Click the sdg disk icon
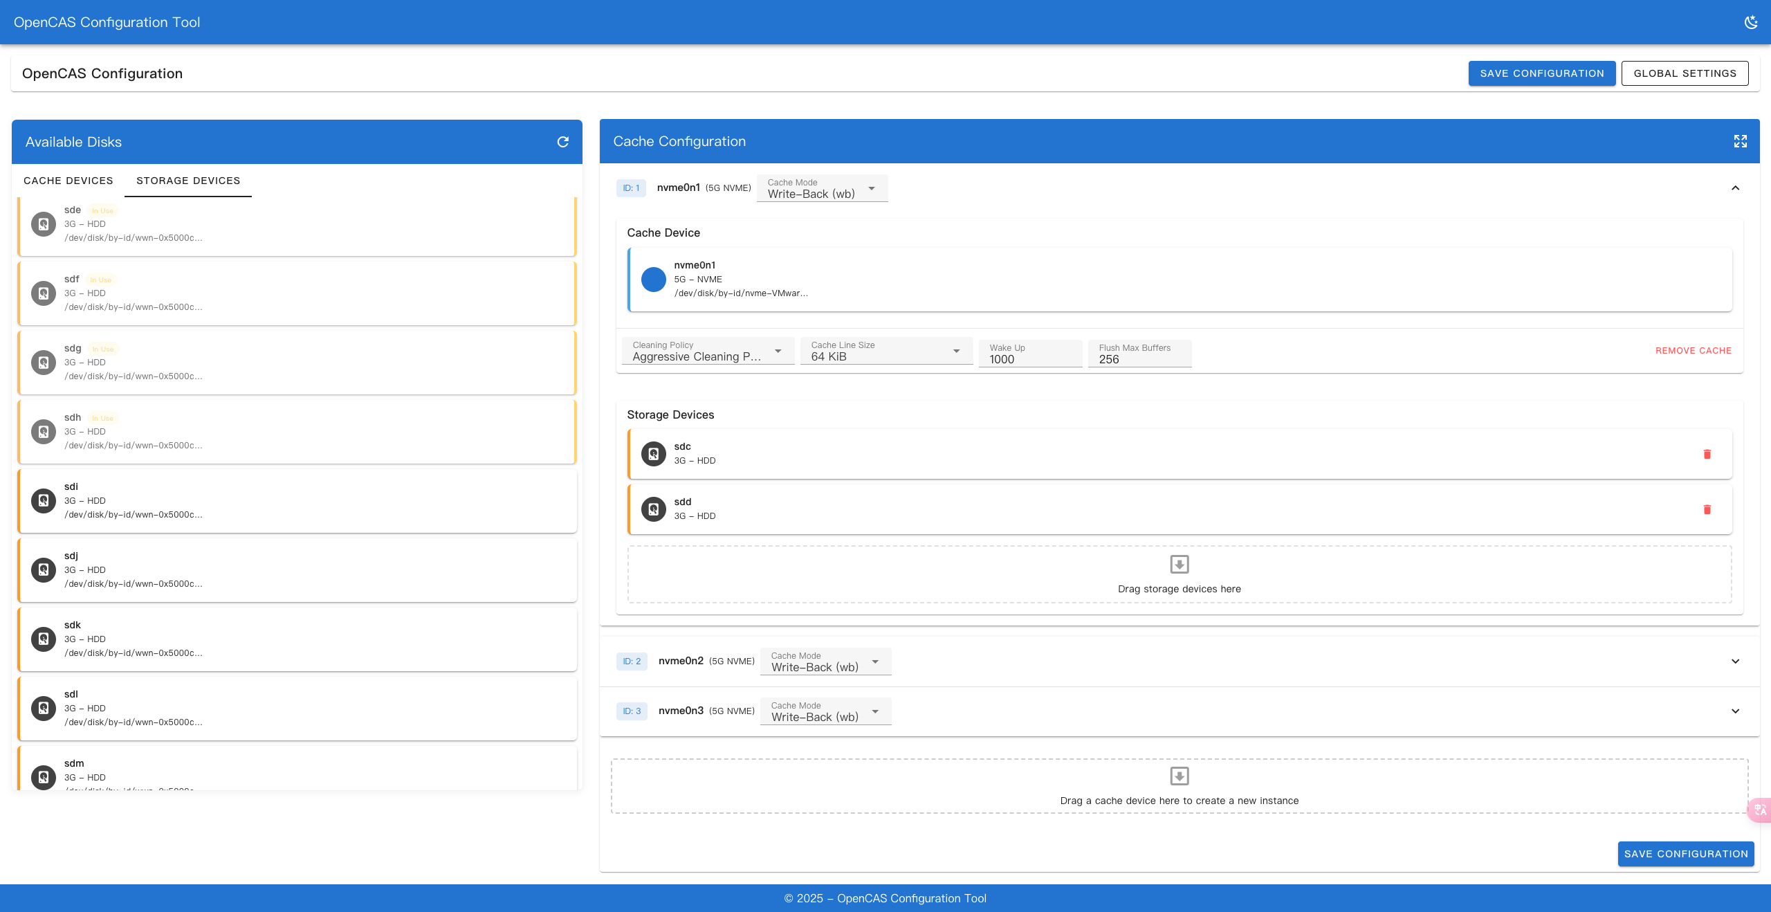 [44, 363]
